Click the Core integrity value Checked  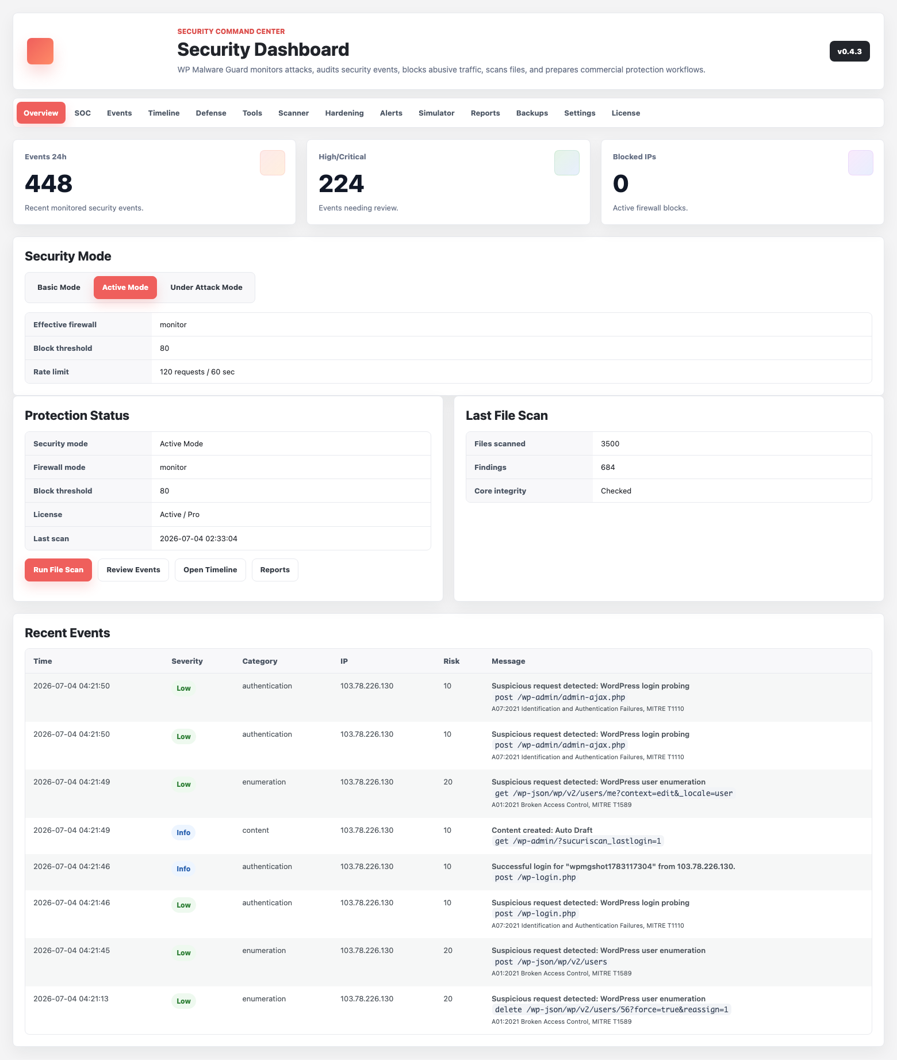[x=616, y=491]
